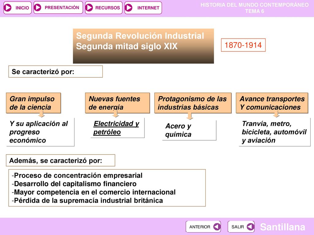Screen dimensions: 314x235
Task: Open the RECURSOS section
Action: (x=104, y=8)
